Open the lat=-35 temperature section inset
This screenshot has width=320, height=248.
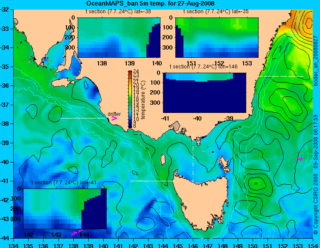(217, 38)
